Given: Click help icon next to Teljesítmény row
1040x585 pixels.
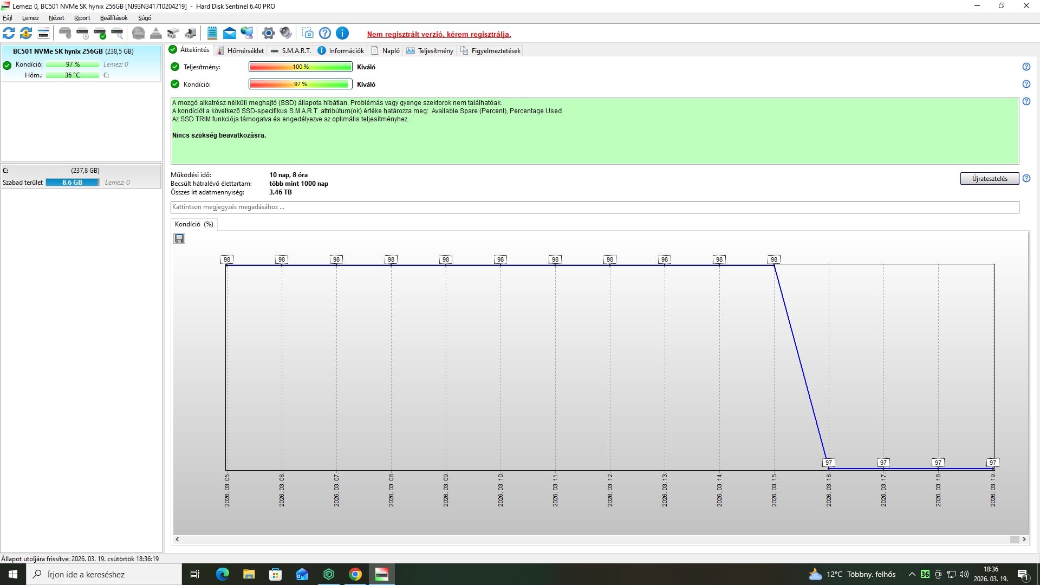Looking at the screenshot, I should coord(1026,67).
